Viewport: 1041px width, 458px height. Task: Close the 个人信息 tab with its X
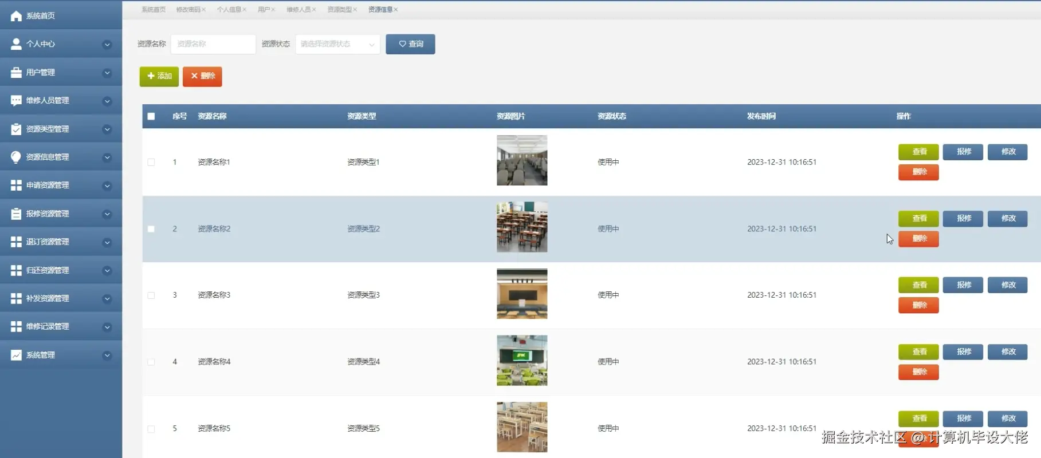(244, 10)
